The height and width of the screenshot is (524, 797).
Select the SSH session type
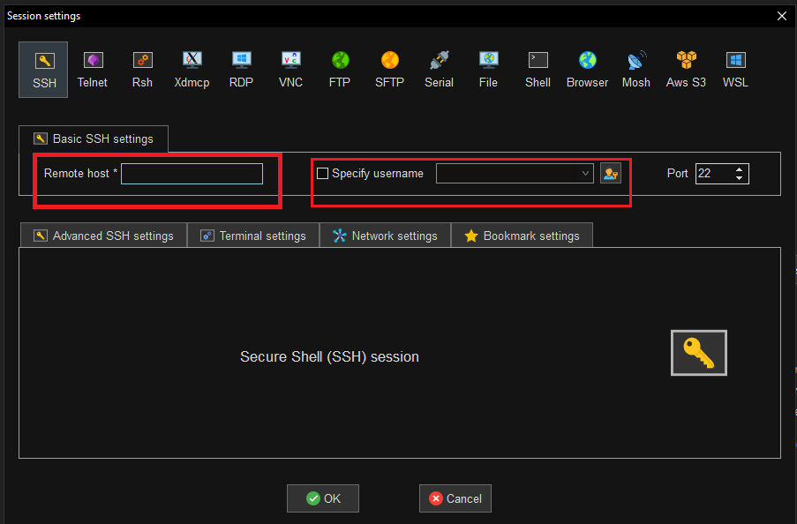(43, 69)
